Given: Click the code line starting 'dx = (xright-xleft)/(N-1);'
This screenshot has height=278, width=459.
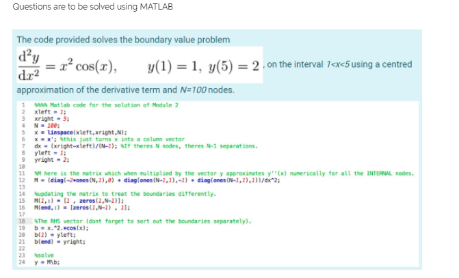Looking at the screenshot, I should click(x=146, y=146).
